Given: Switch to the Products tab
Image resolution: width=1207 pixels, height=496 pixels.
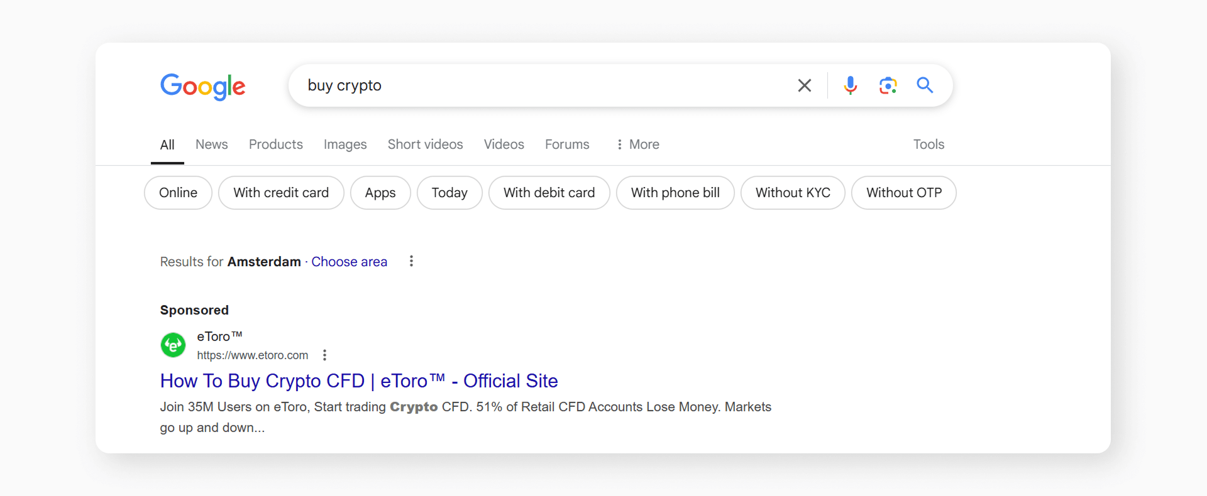Looking at the screenshot, I should point(275,144).
